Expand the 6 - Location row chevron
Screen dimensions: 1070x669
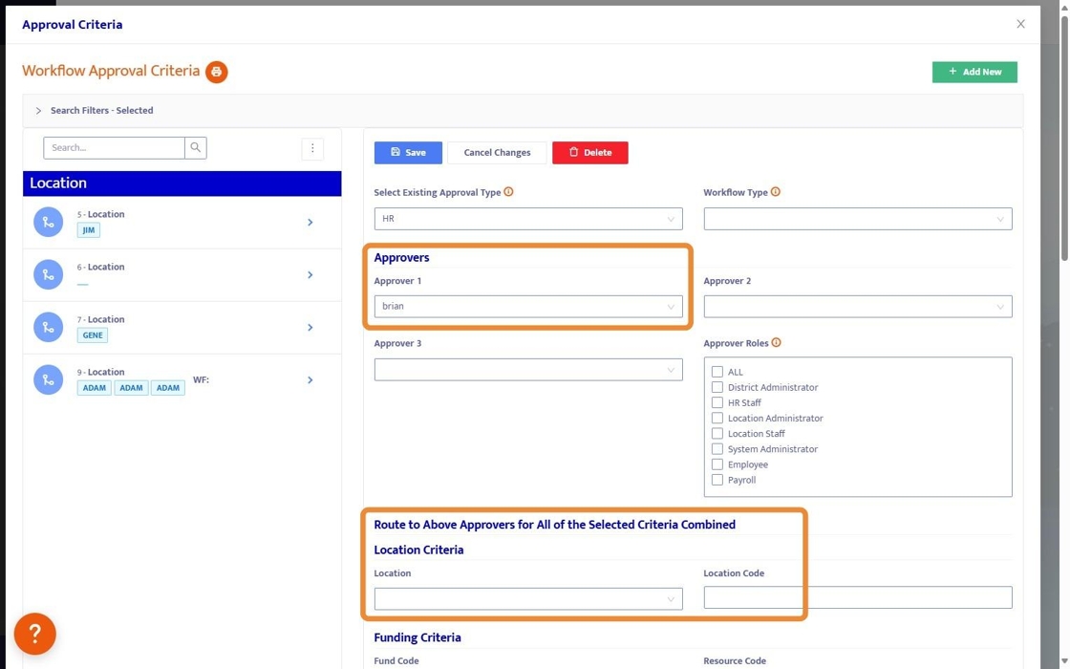point(310,275)
